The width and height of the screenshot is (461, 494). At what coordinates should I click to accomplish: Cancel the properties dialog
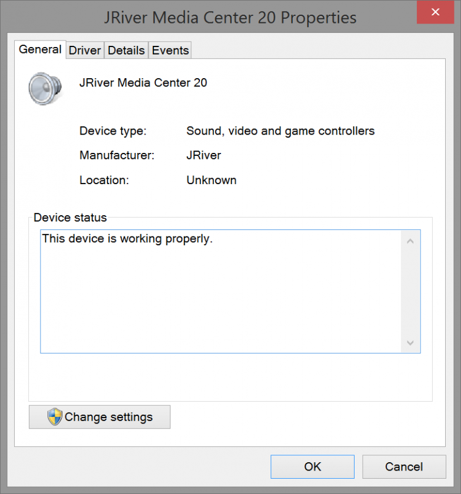(x=403, y=466)
